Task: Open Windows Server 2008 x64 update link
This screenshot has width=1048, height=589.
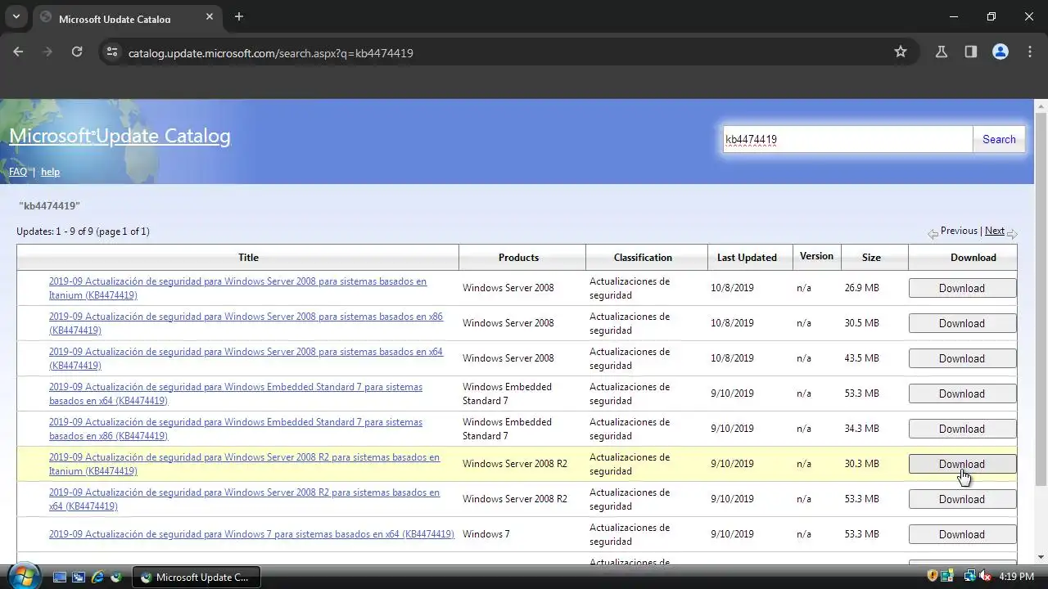Action: [x=246, y=358]
